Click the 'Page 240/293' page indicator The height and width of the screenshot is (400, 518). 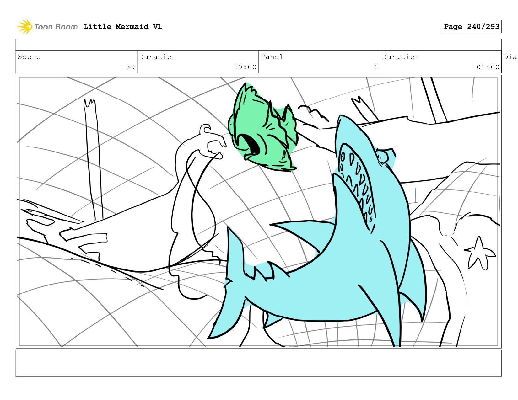point(472,27)
